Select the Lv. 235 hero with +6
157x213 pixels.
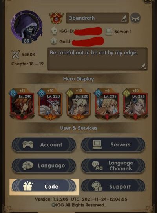107,105
